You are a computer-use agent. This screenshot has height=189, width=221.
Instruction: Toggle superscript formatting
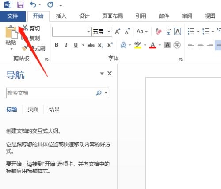[110, 45]
